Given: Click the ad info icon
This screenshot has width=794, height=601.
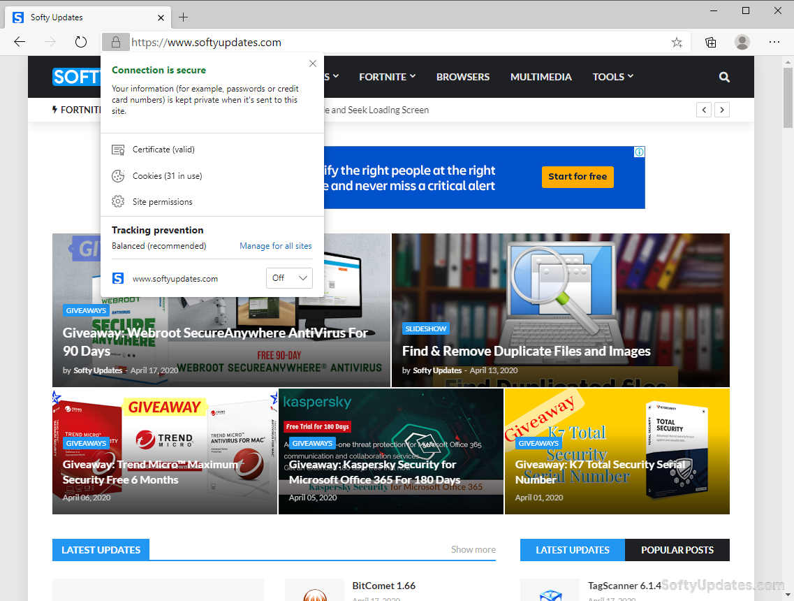Looking at the screenshot, I should coord(640,152).
